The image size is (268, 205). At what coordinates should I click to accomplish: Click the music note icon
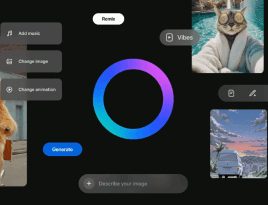[9, 33]
